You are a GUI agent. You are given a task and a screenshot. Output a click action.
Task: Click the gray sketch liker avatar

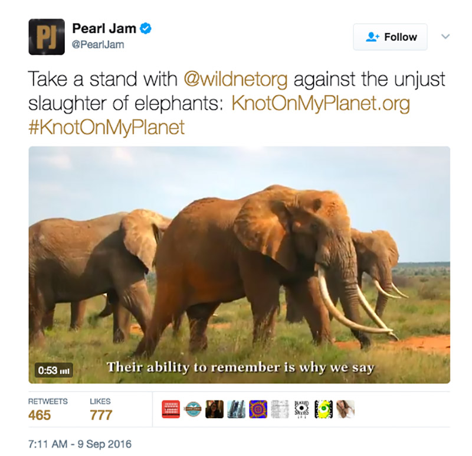tap(280, 409)
